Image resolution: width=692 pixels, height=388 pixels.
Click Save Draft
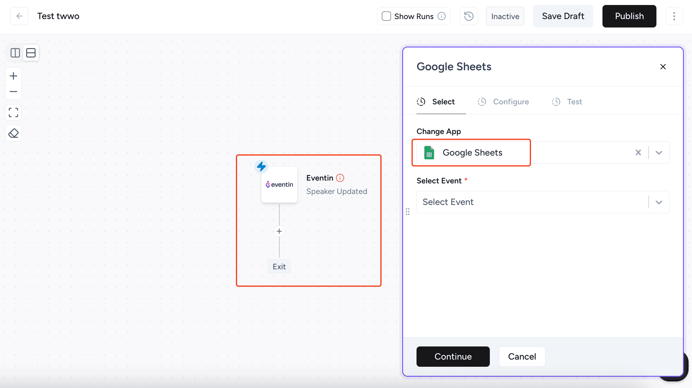[563, 16]
